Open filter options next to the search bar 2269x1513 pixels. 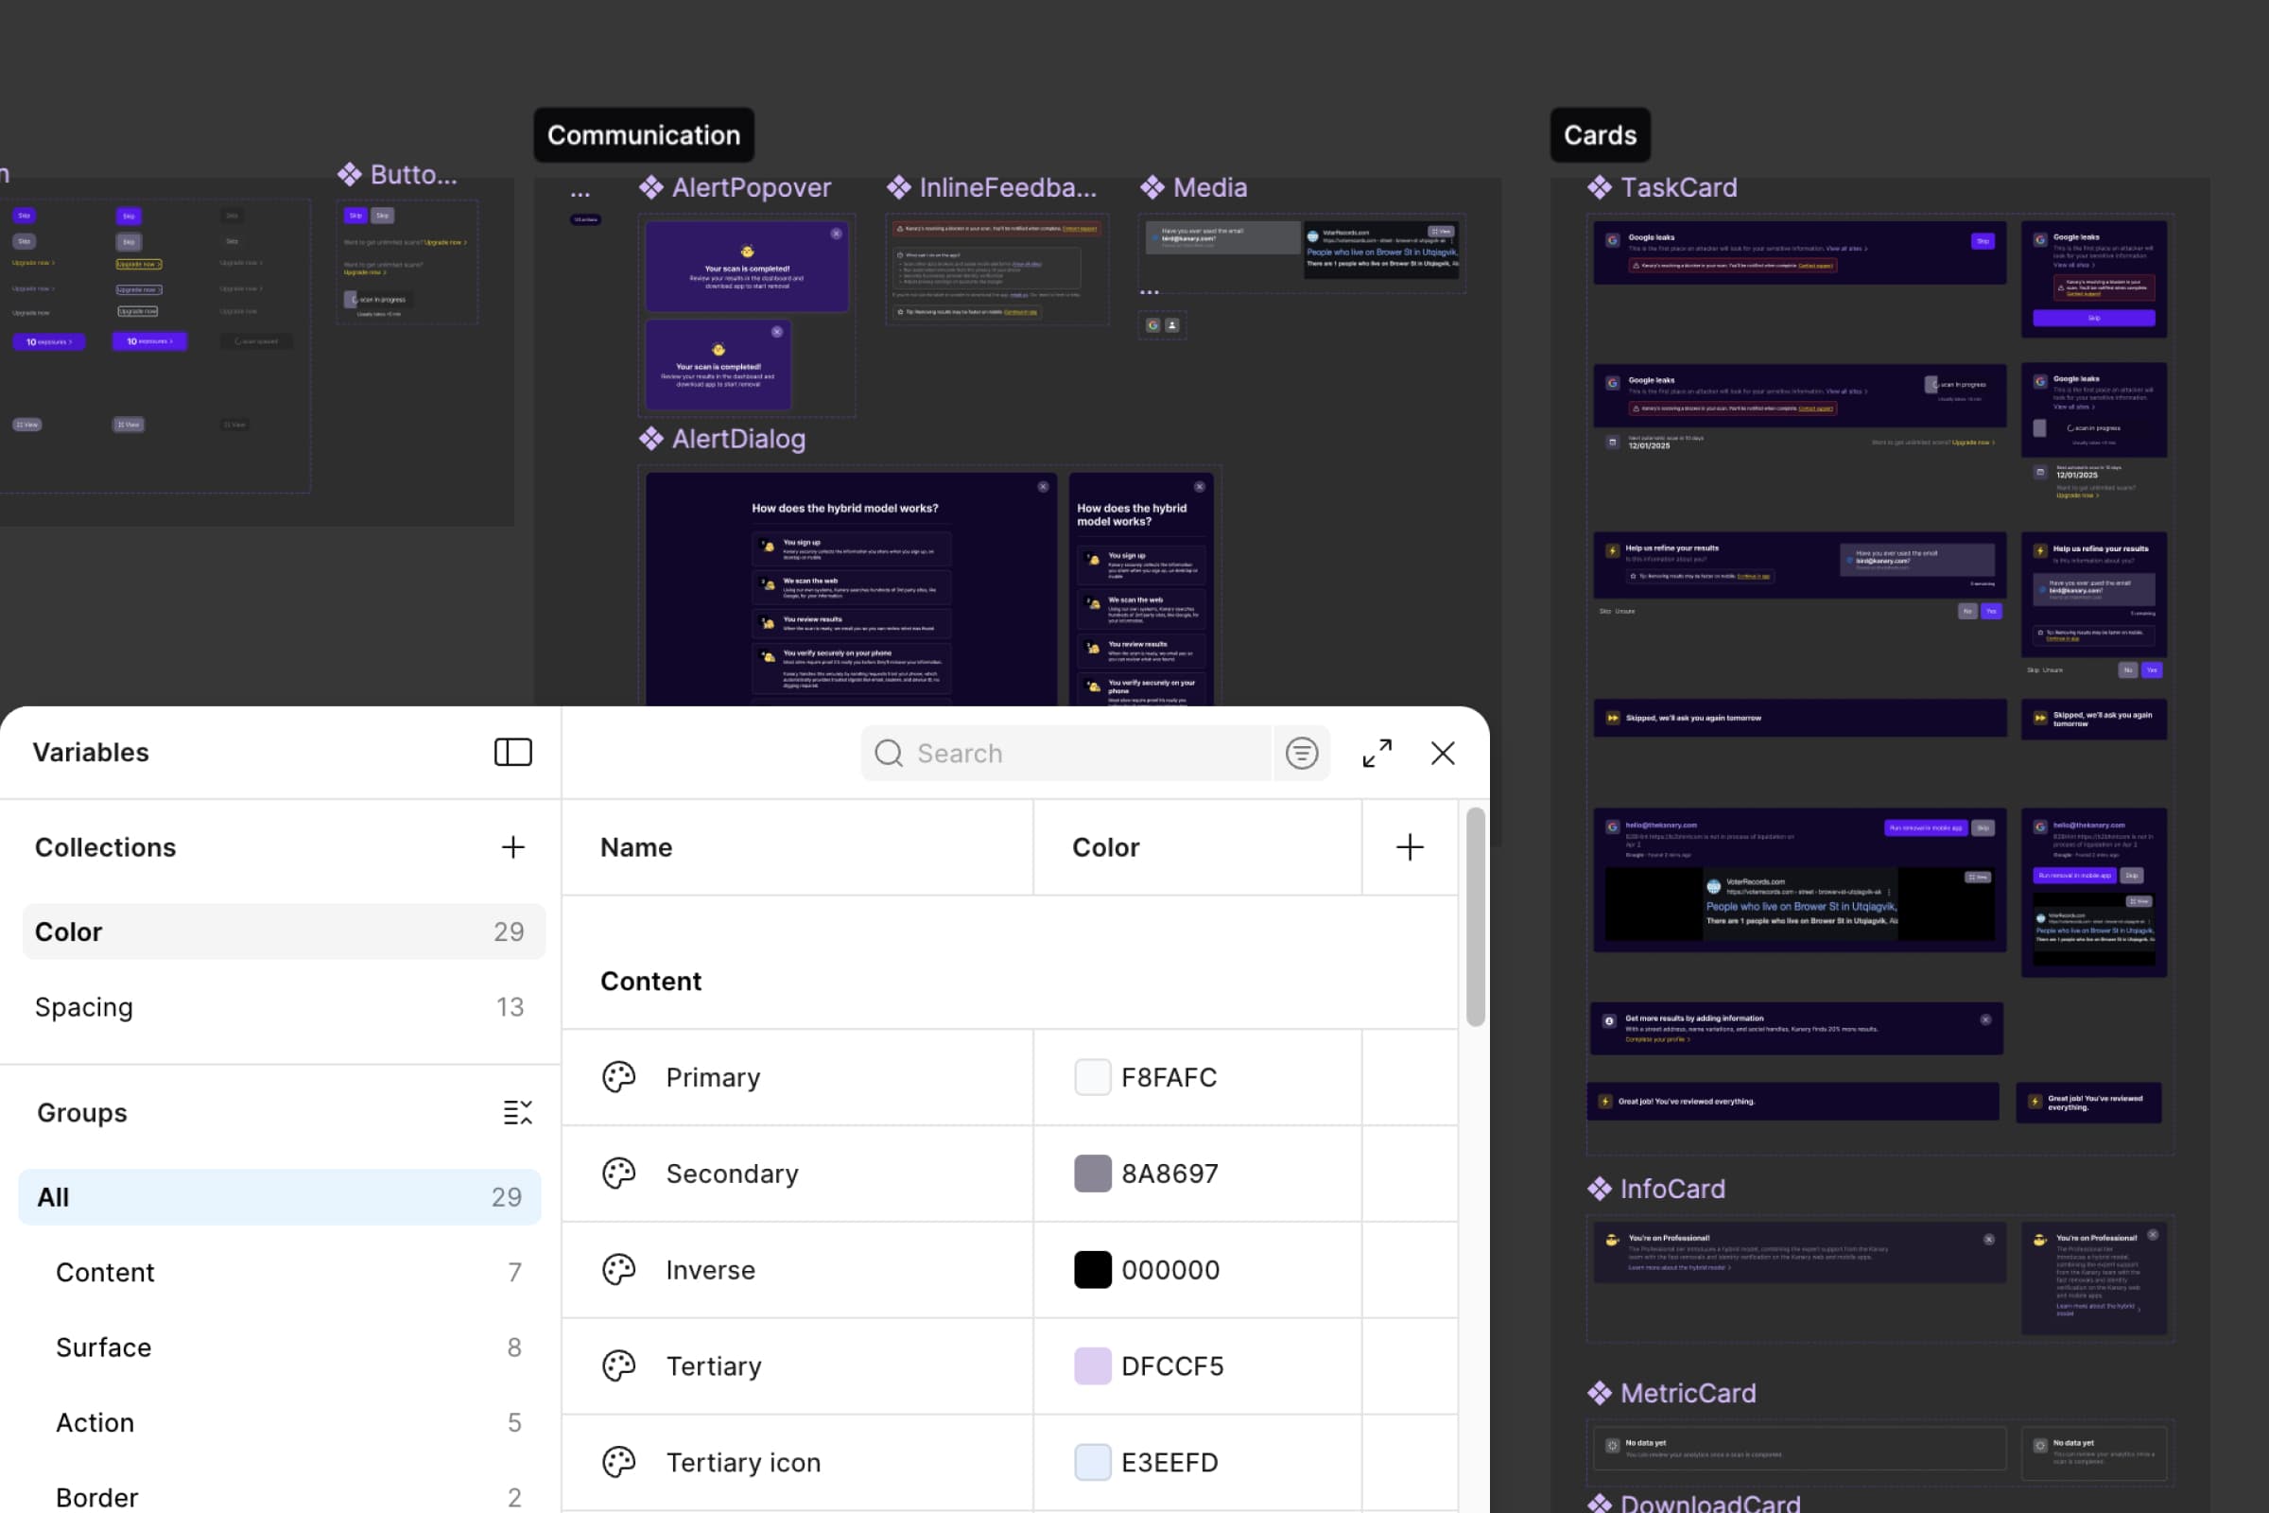pyautogui.click(x=1302, y=753)
